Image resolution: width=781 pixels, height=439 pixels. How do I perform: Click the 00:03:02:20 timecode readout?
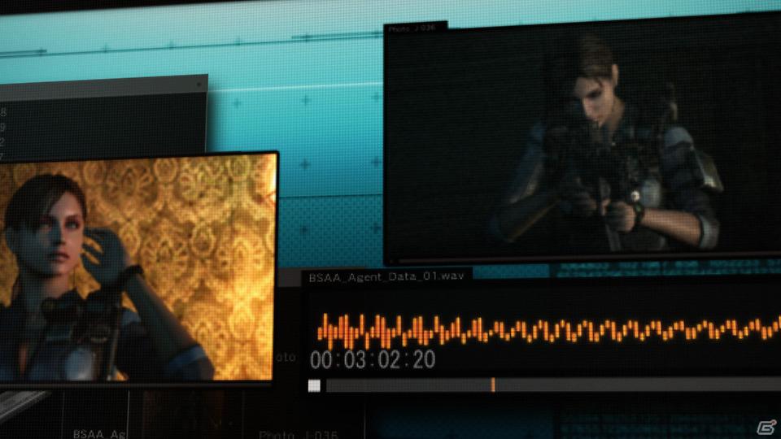(373, 360)
